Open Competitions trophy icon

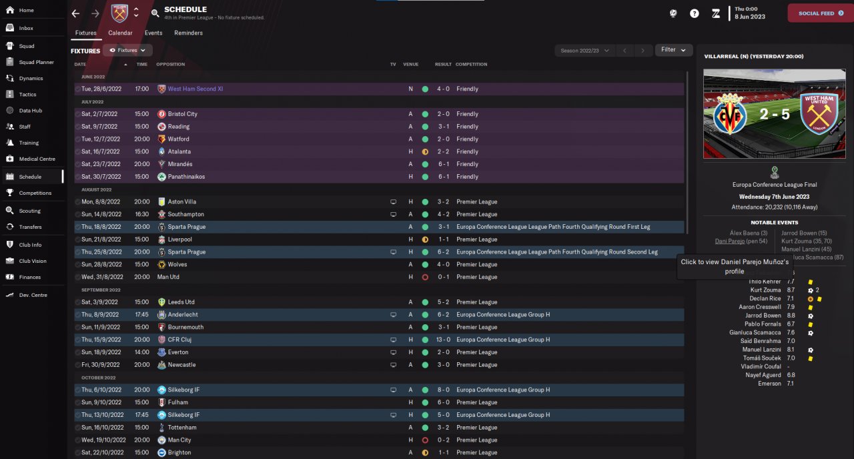(9, 193)
